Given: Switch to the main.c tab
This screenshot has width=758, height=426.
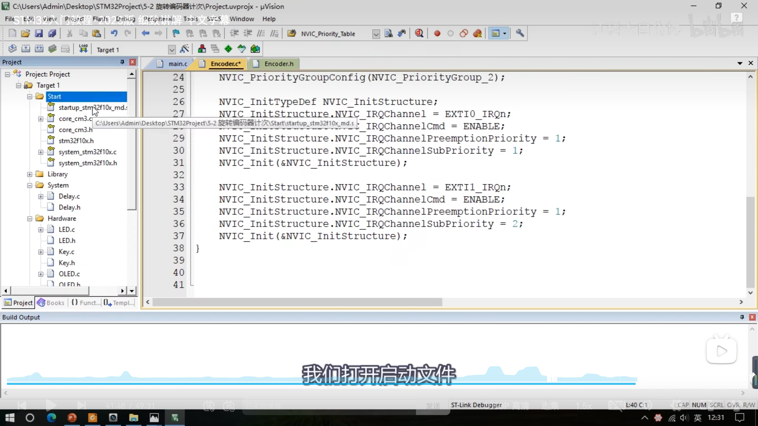Looking at the screenshot, I should (x=177, y=64).
